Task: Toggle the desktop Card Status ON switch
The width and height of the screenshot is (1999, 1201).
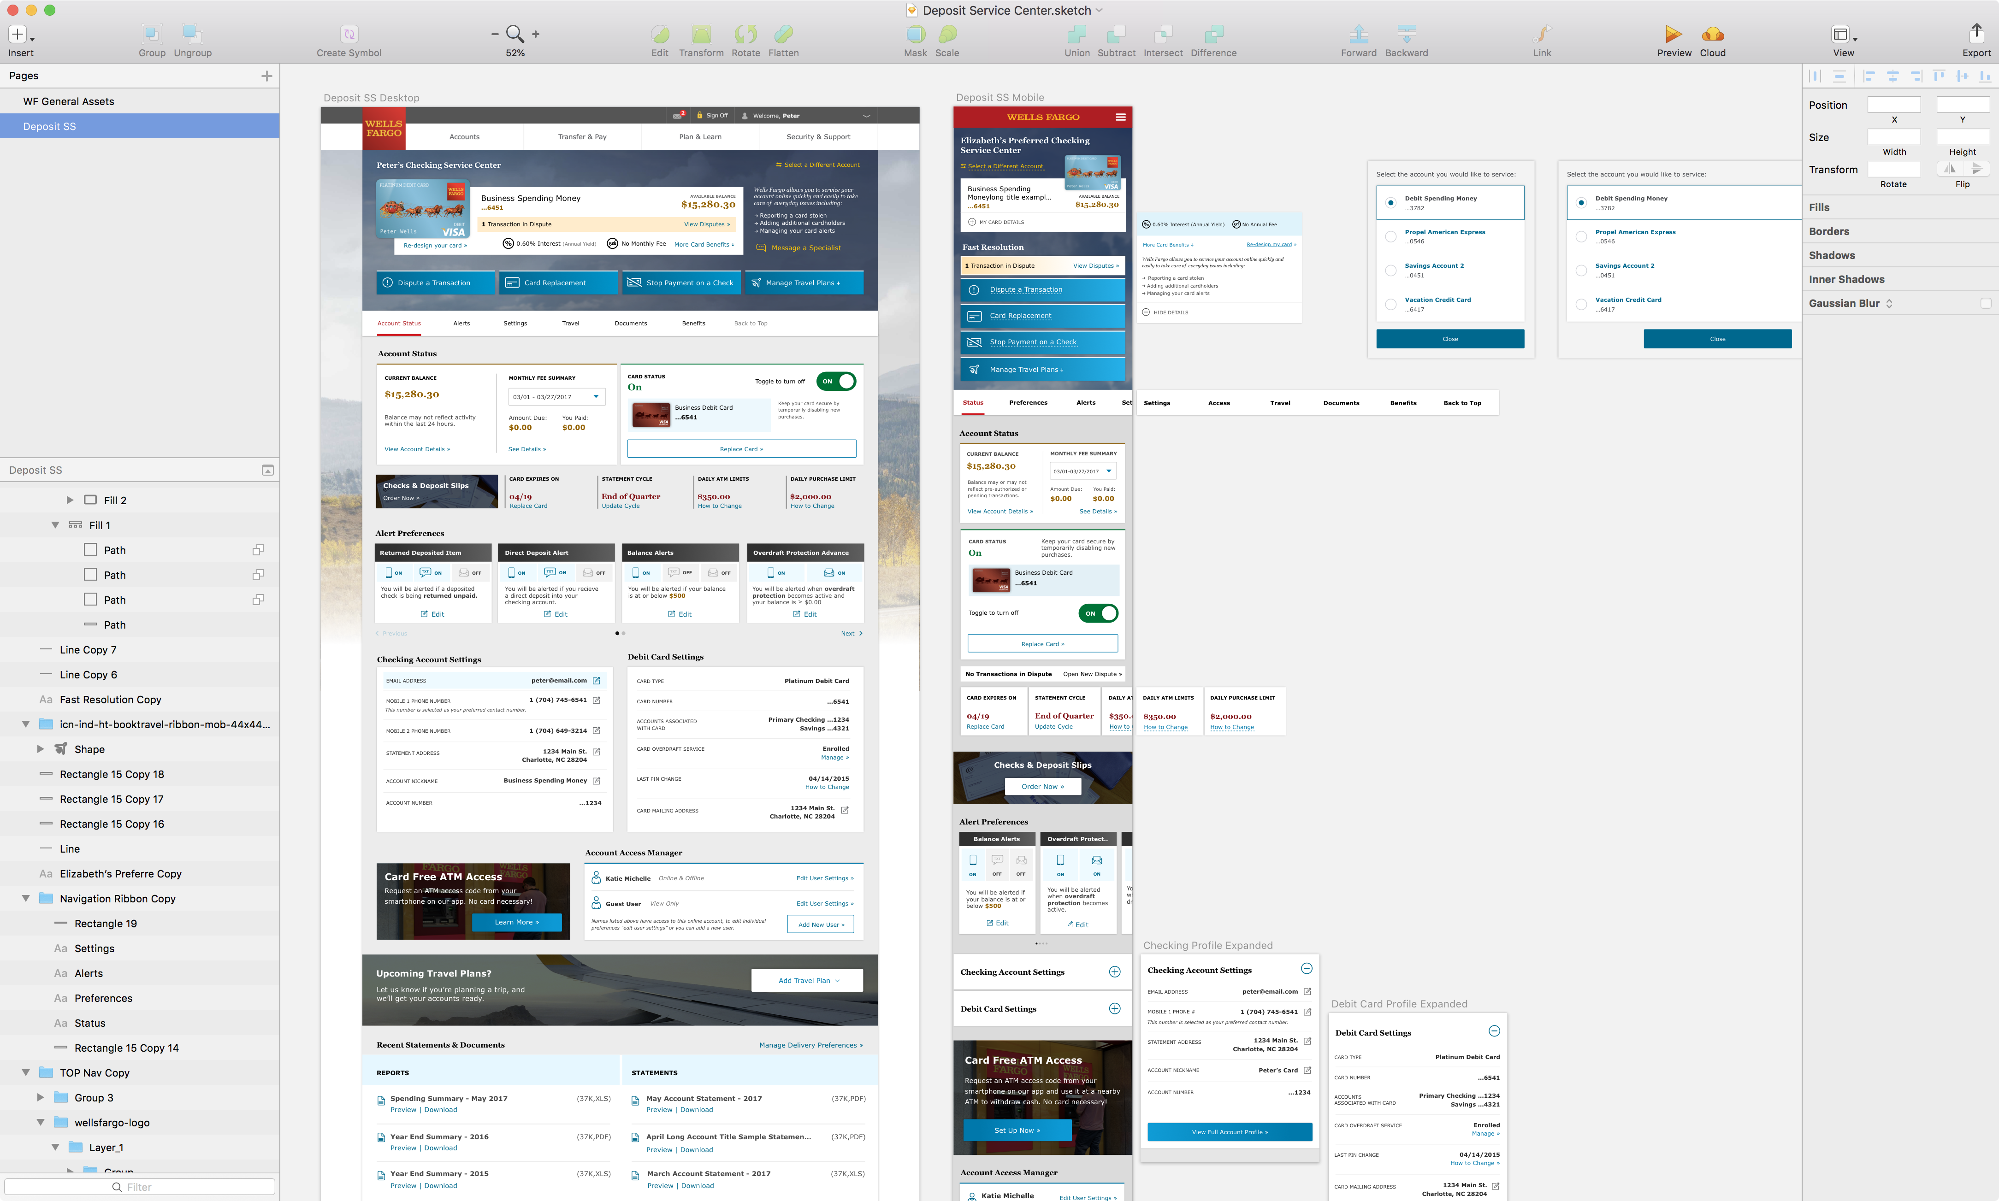Action: click(836, 381)
